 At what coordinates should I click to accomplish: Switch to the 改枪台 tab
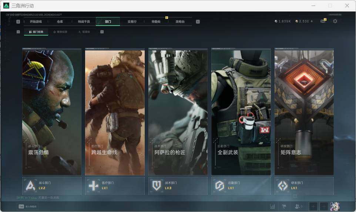(x=180, y=21)
